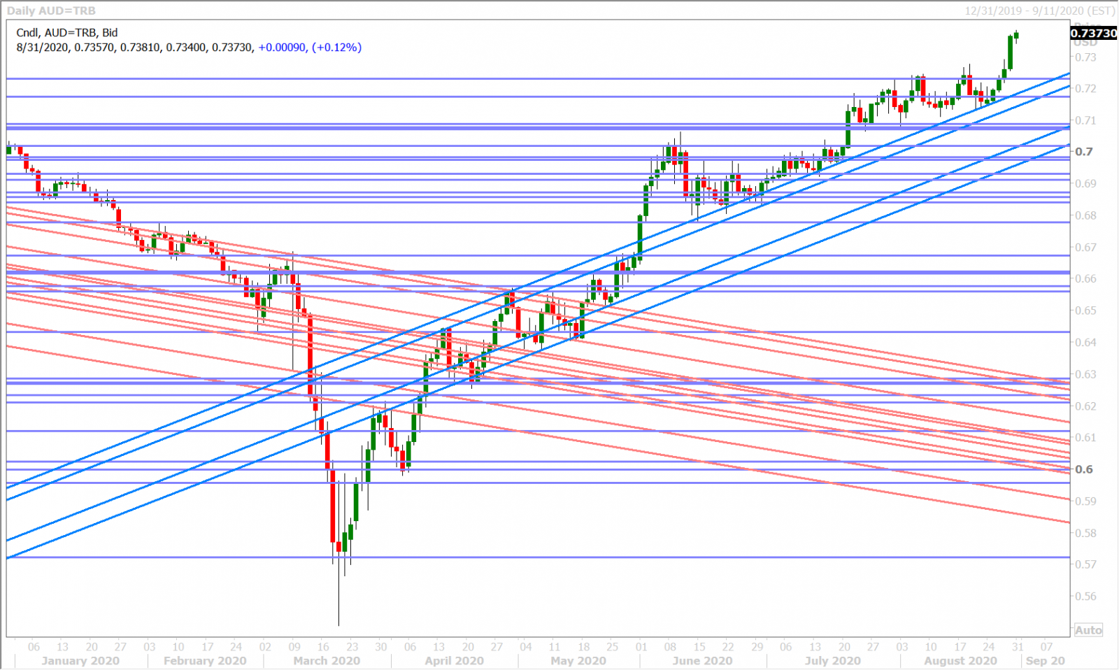Select January 2020 on the time axis
The image size is (1119, 670).
[x=80, y=660]
